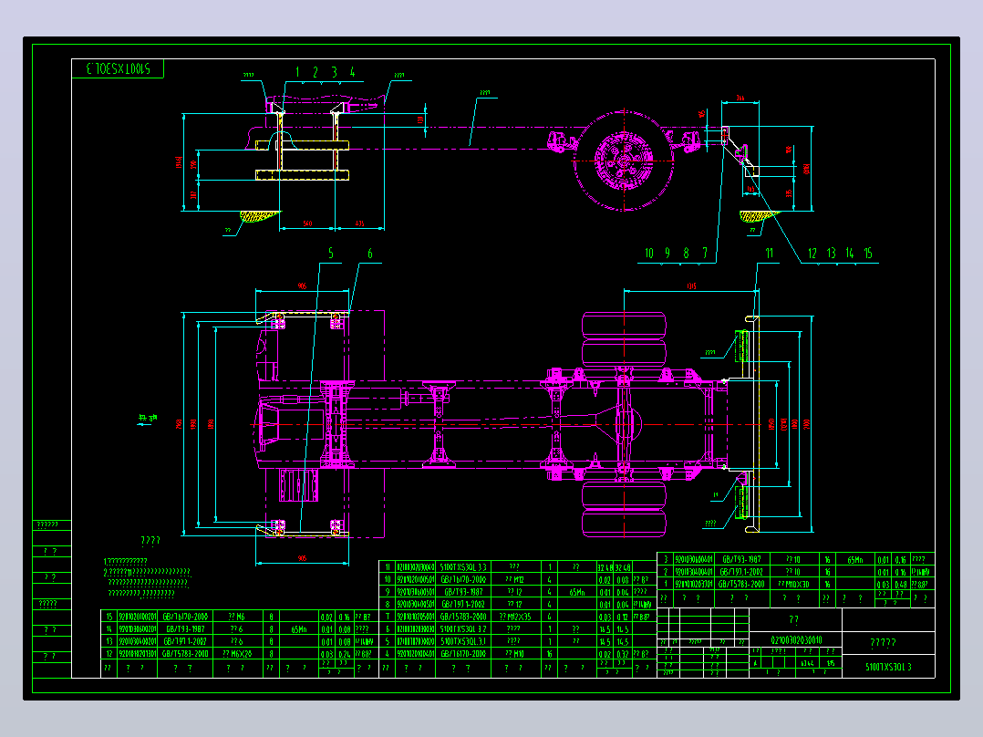Viewport: 983px width, 737px height.
Task: Select the 560 dimension in the side view
Action: [x=308, y=223]
